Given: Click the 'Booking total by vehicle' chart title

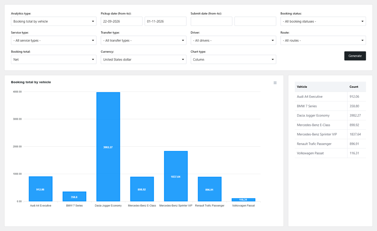Looking at the screenshot, I should [31, 82].
